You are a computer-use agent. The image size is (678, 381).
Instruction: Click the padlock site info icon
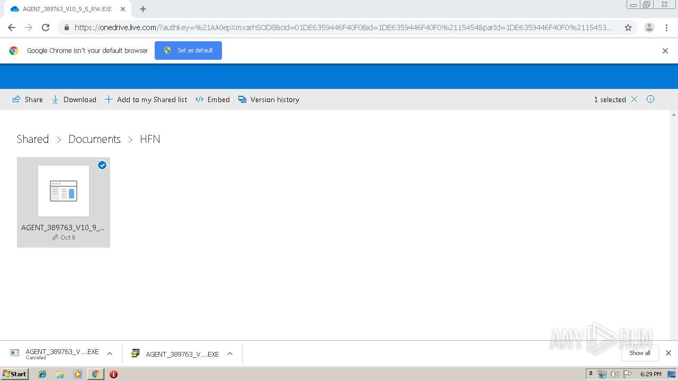coord(66,28)
